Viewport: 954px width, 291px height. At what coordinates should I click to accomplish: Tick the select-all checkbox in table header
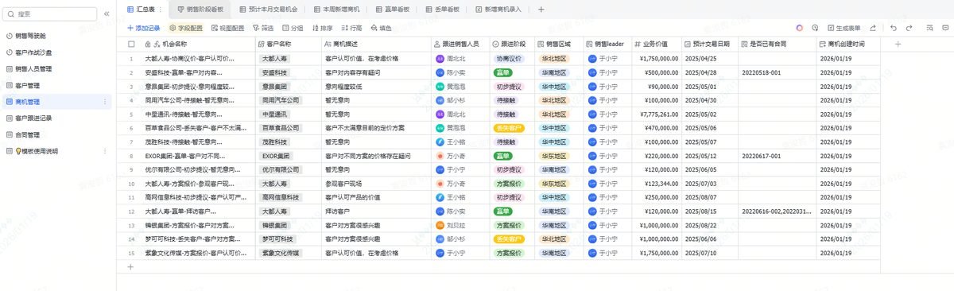click(x=130, y=44)
